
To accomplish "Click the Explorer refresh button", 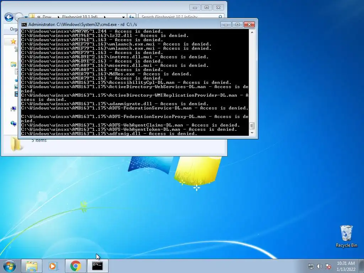I will click(x=132, y=16).
